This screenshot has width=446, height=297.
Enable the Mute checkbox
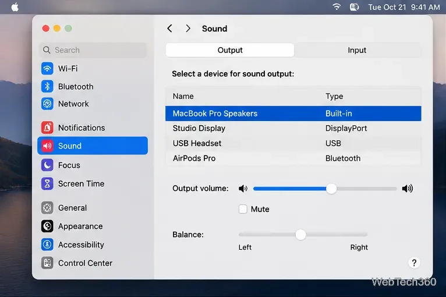click(243, 209)
